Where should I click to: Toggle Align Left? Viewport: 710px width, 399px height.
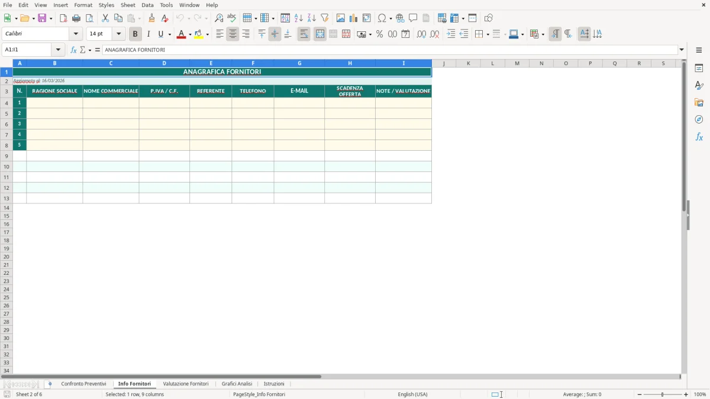(x=220, y=34)
